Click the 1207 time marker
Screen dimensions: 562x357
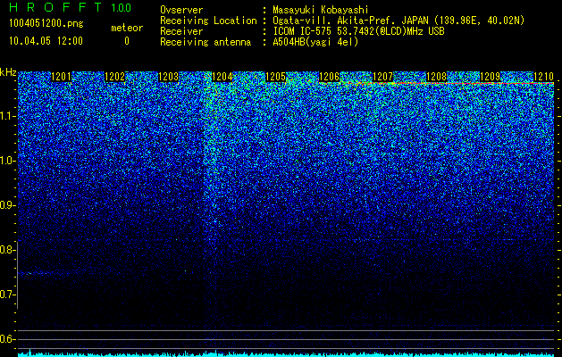pos(382,77)
